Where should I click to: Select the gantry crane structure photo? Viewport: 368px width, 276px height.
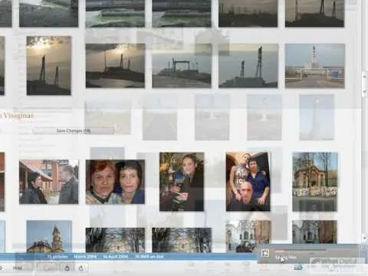[182, 66]
